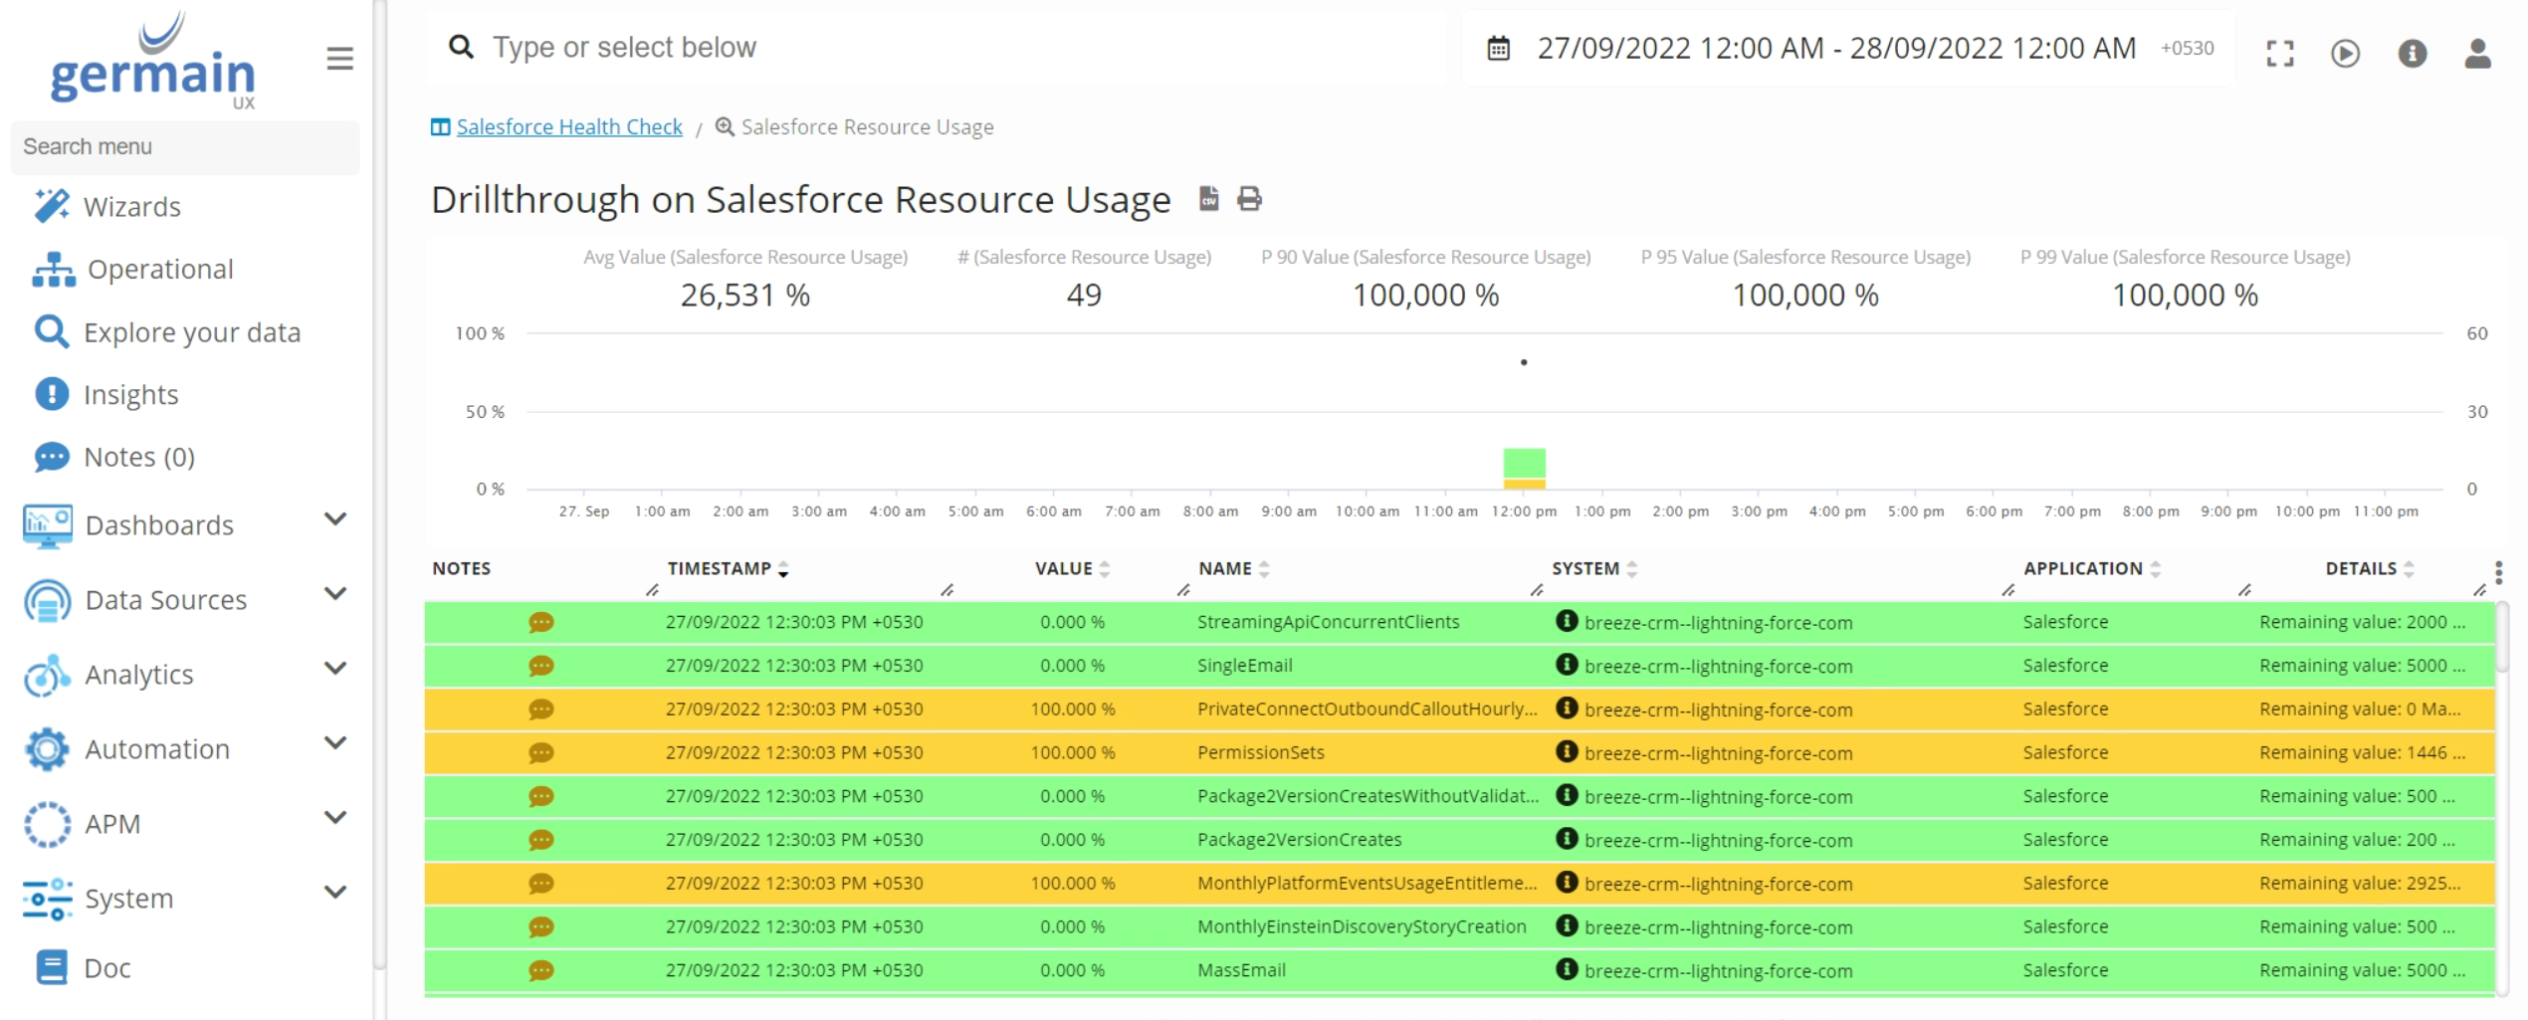Toggle fullscreen mode icon
The height and width of the screenshot is (1020, 2528).
coord(2279,53)
